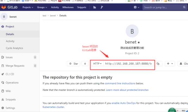Open Cycle Analytics in sidebar

[14, 48]
